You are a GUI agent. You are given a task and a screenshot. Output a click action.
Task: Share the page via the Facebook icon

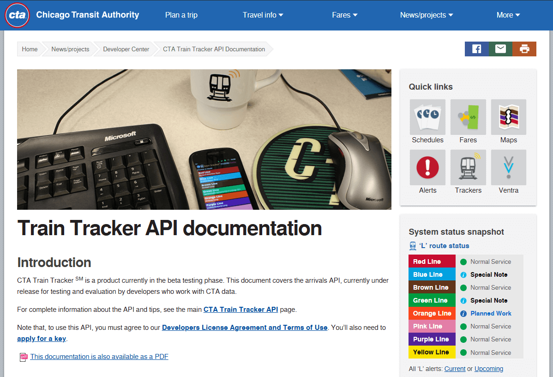[x=476, y=49]
